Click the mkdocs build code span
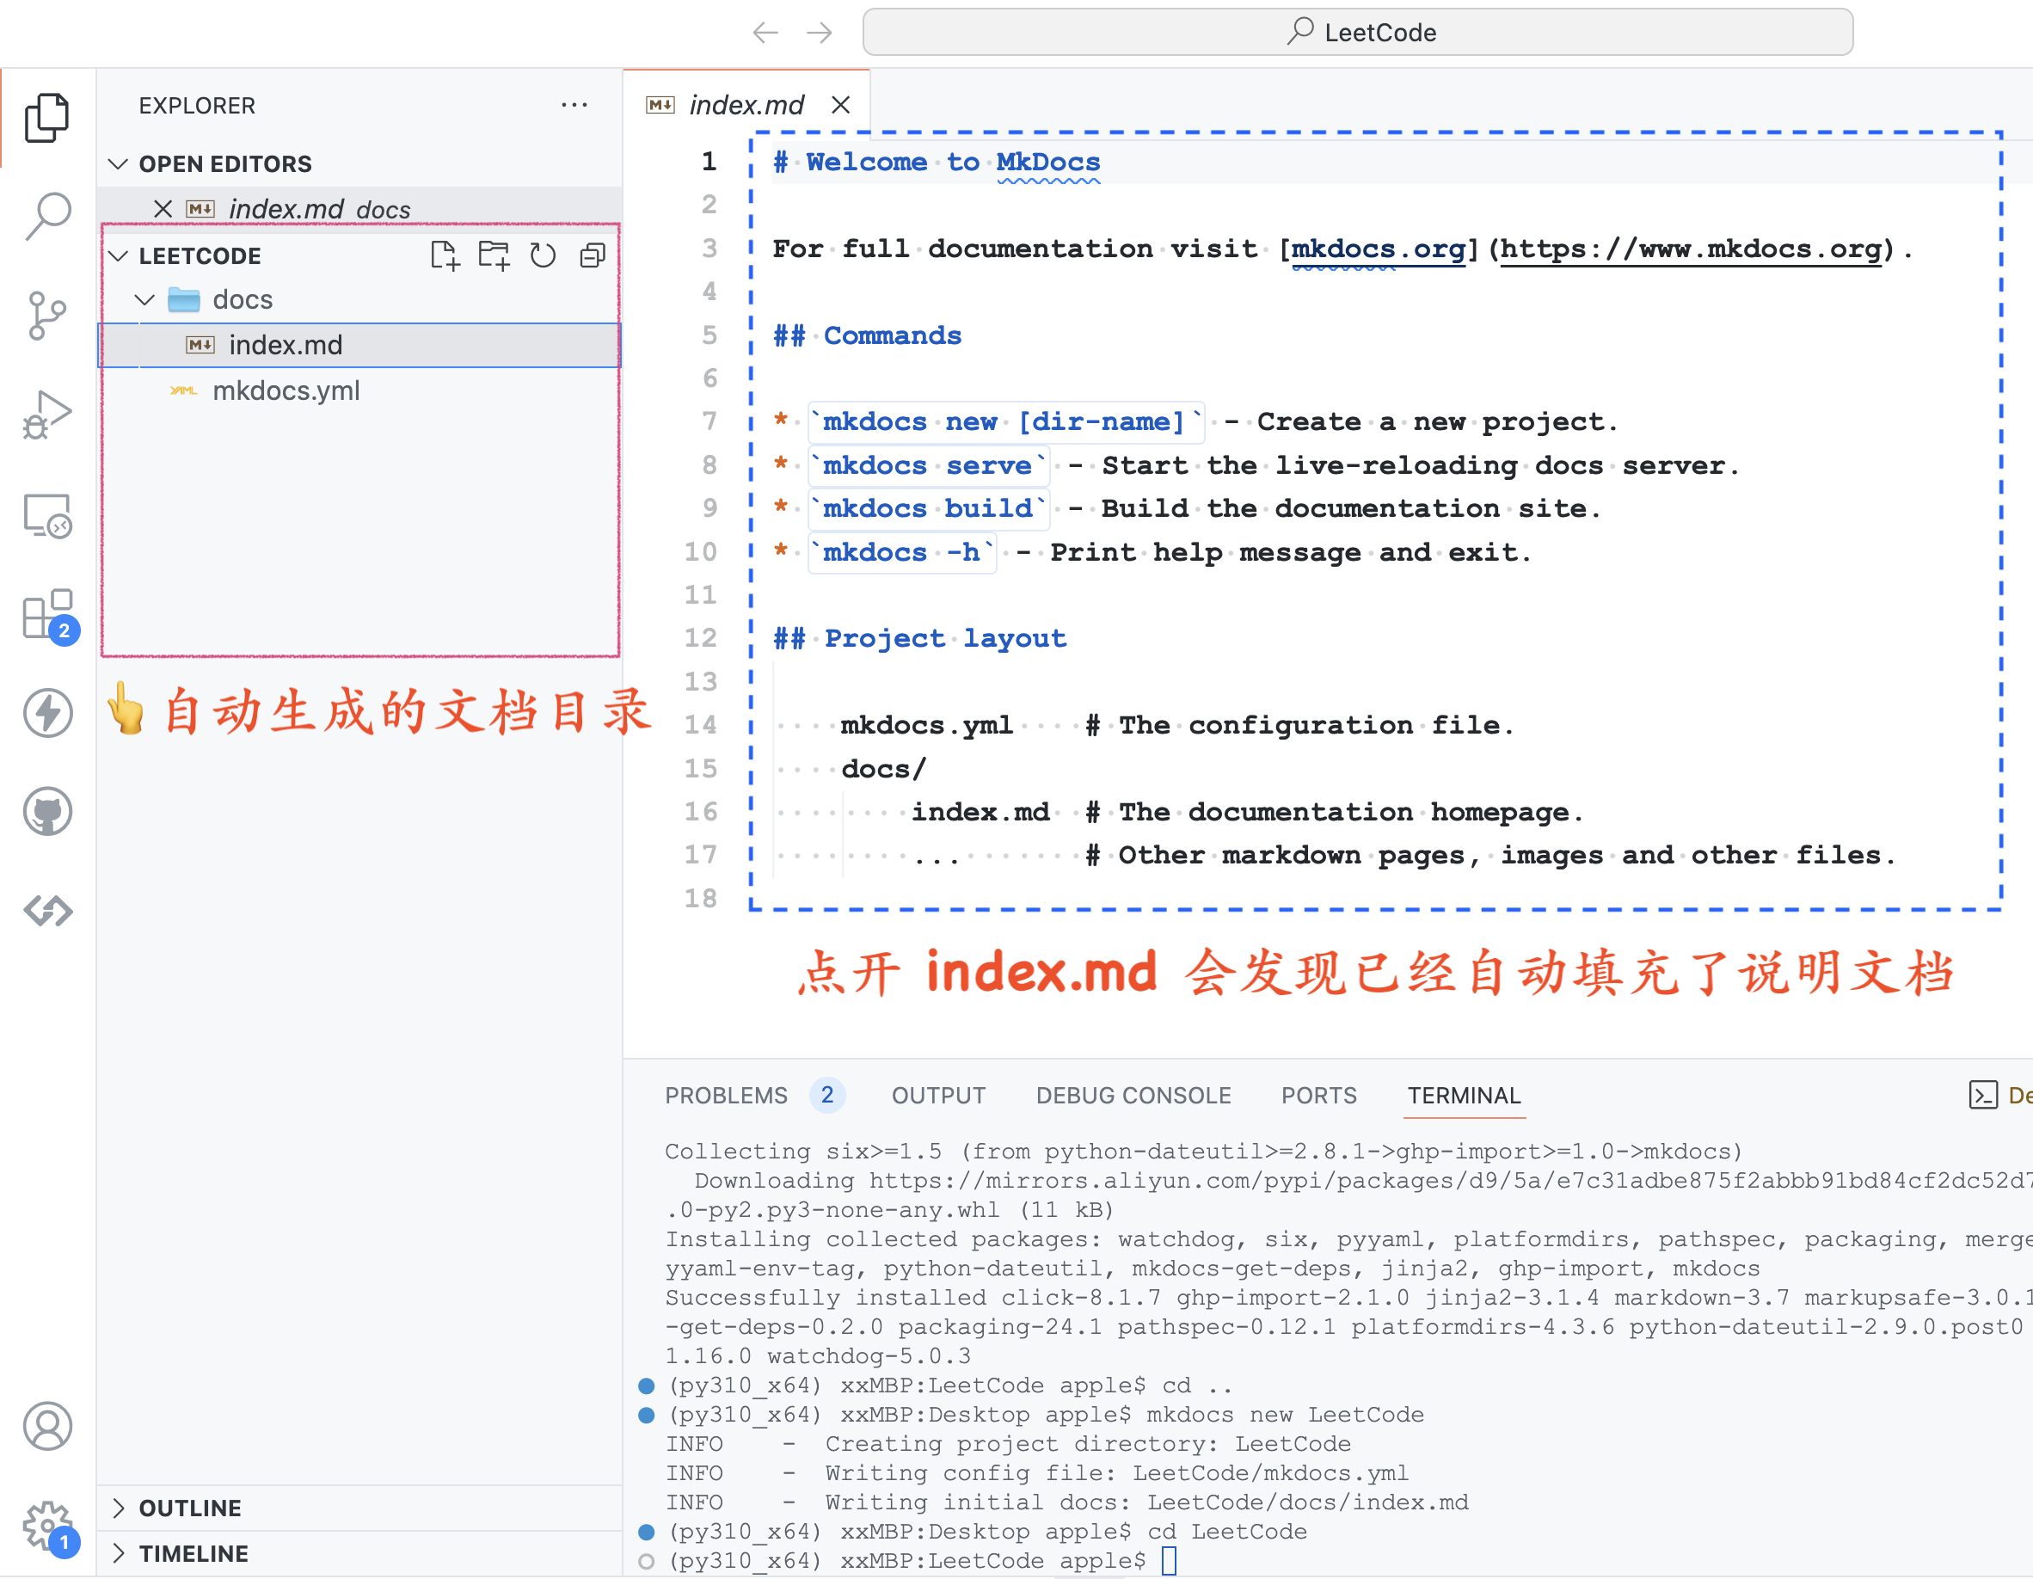The height and width of the screenshot is (1579, 2033). [928, 508]
